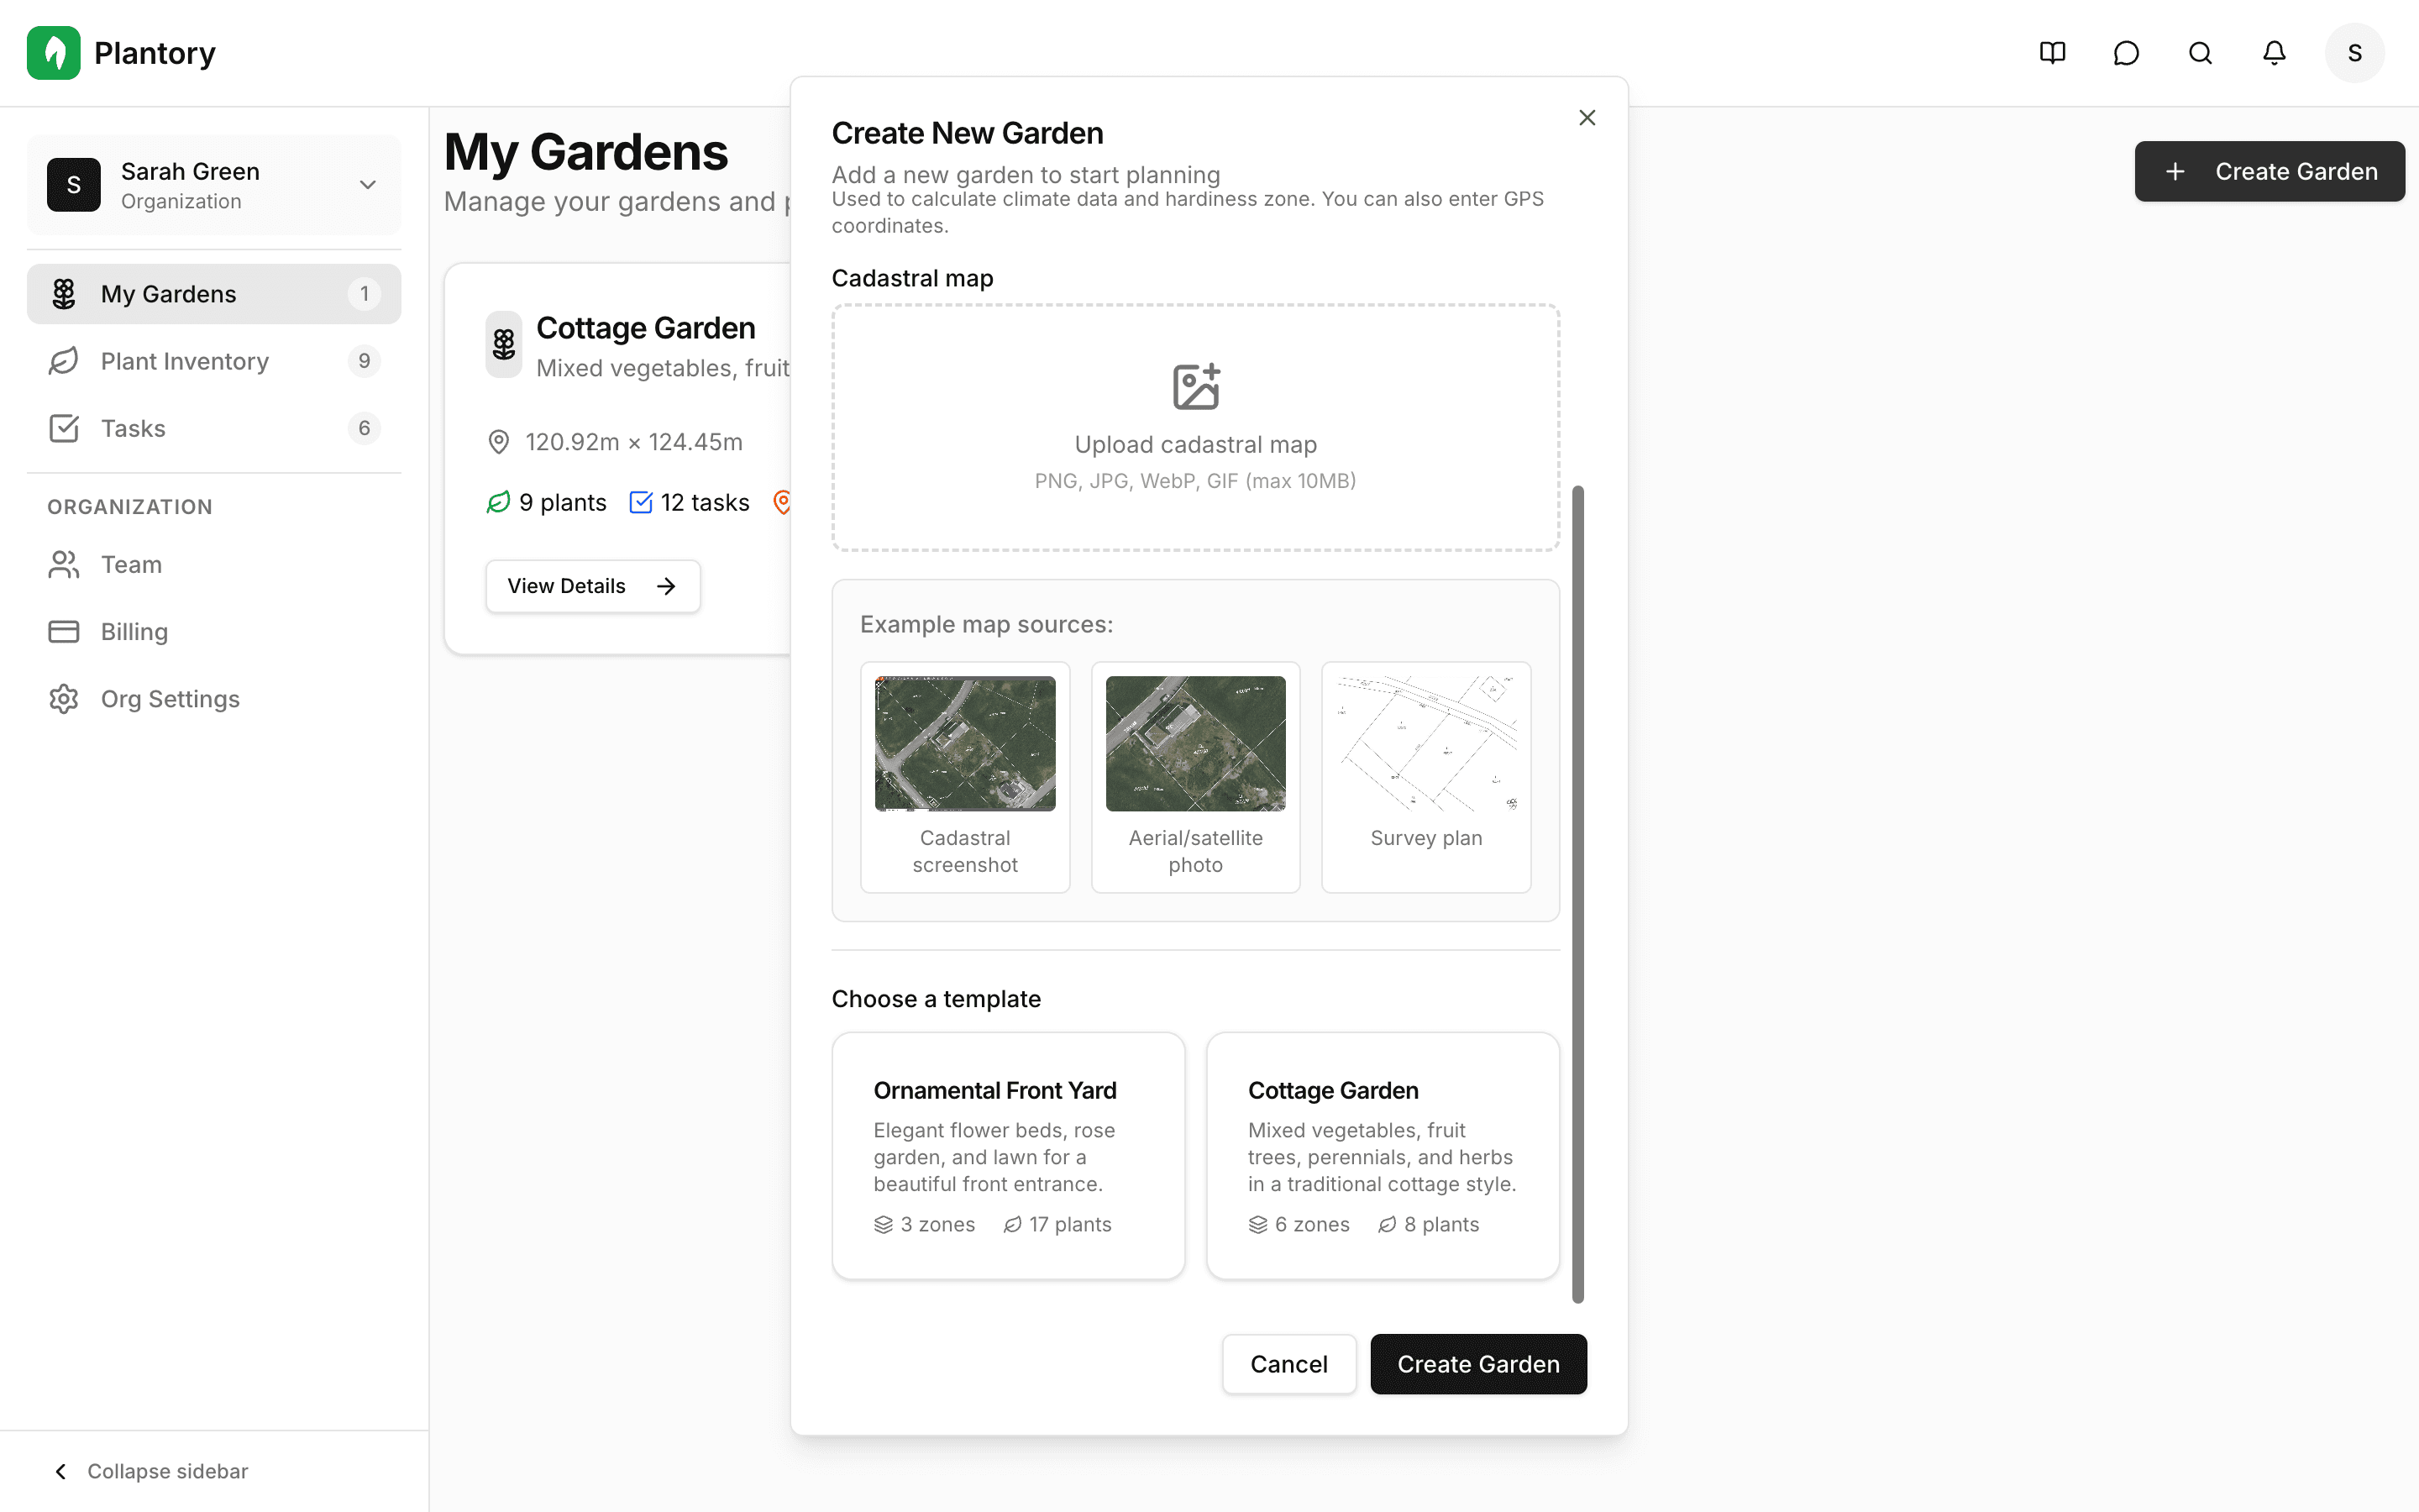The width and height of the screenshot is (2419, 1512).
Task: Select the Plant Inventory leaf icon
Action: point(64,361)
